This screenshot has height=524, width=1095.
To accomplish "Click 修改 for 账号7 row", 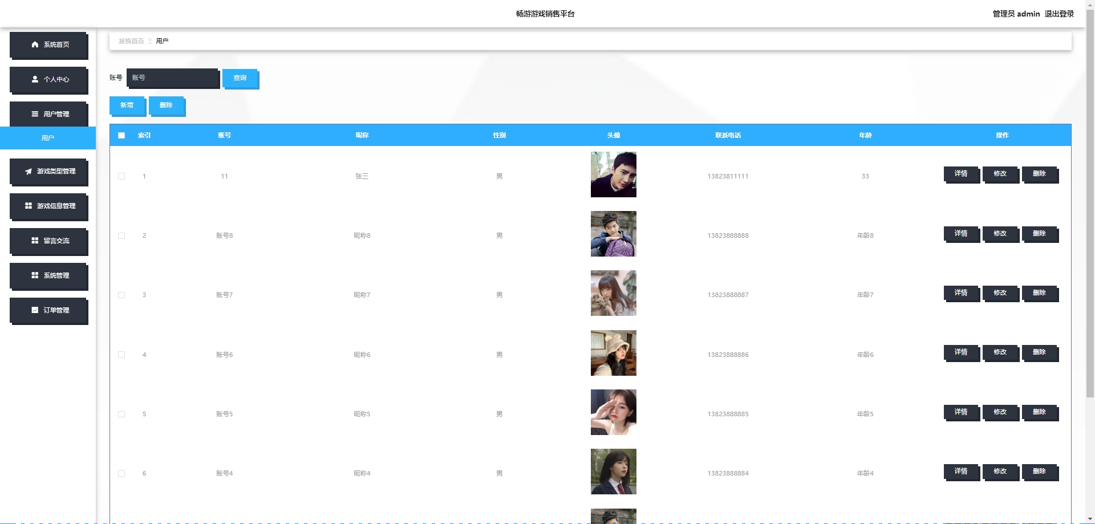I will [1001, 294].
